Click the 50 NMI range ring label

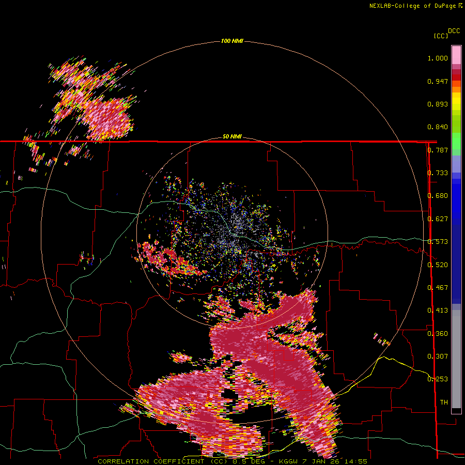click(232, 136)
